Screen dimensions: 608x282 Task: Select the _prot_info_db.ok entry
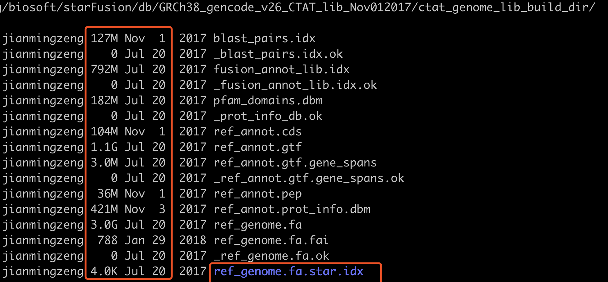tap(268, 116)
